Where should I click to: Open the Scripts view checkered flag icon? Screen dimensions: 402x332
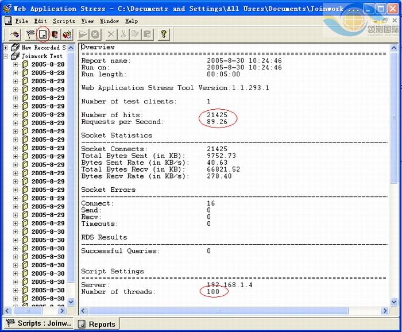point(30,34)
